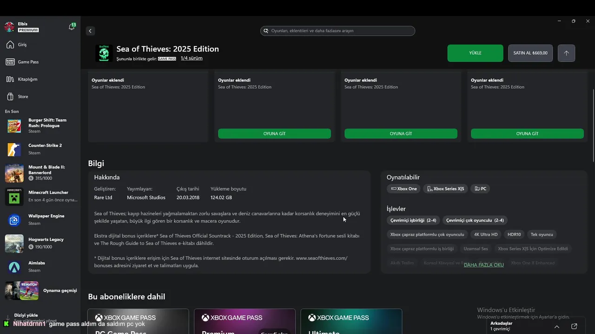Click the 4K Ultra HD tag
The width and height of the screenshot is (595, 334).
coord(486,235)
